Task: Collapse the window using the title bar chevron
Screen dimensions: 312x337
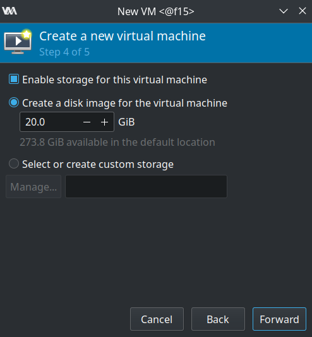Action: [x=284, y=11]
